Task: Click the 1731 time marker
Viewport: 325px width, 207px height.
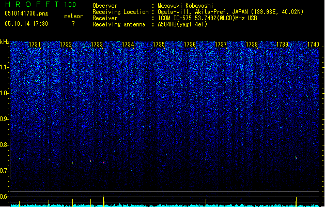Action: pyautogui.click(x=35, y=45)
